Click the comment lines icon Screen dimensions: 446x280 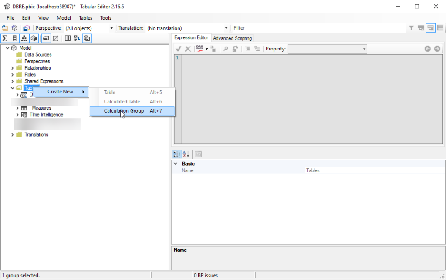point(247,49)
